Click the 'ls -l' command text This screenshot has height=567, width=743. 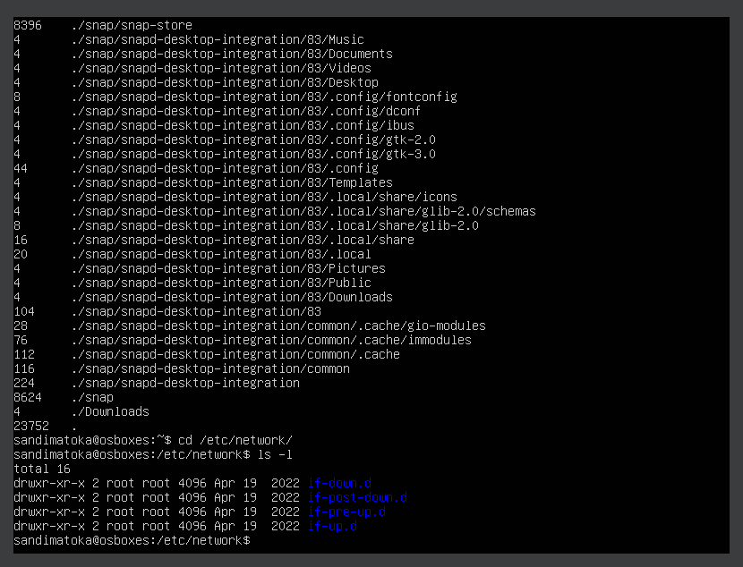[275, 454]
